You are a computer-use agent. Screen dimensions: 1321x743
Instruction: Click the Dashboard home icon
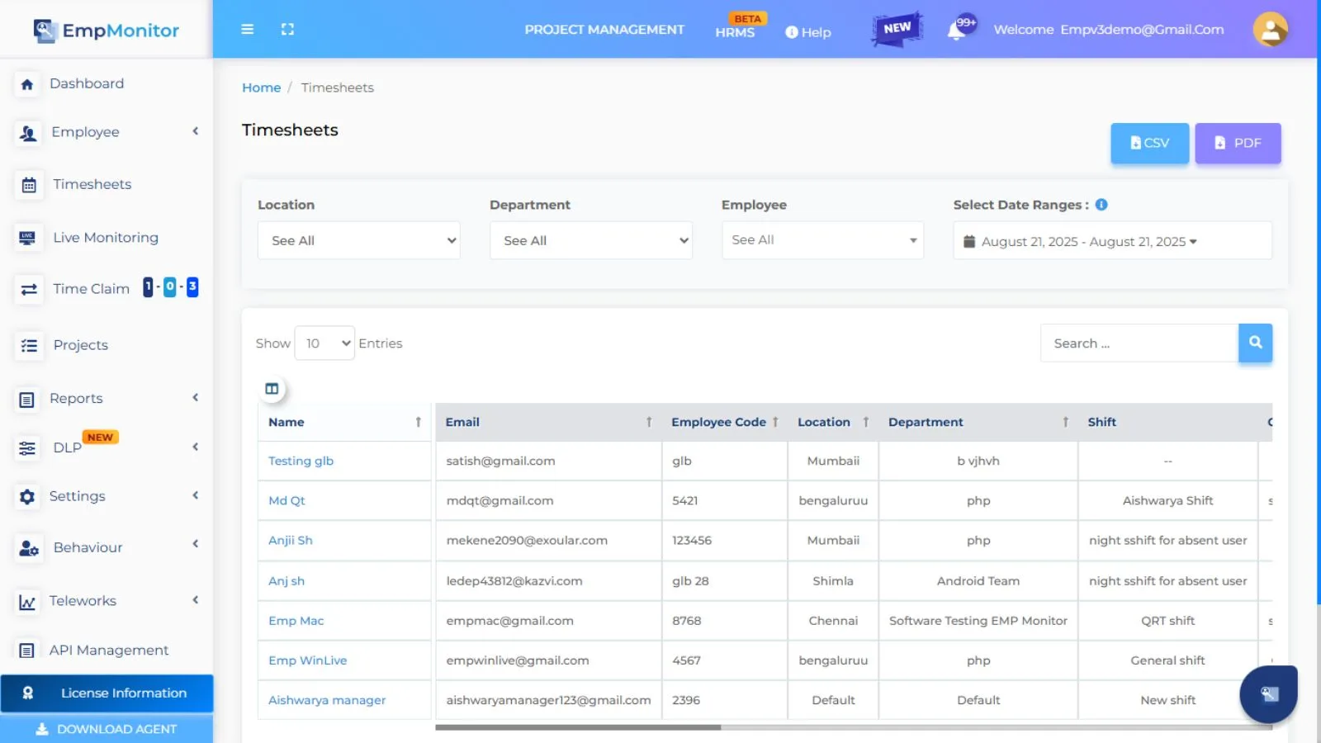27,84
